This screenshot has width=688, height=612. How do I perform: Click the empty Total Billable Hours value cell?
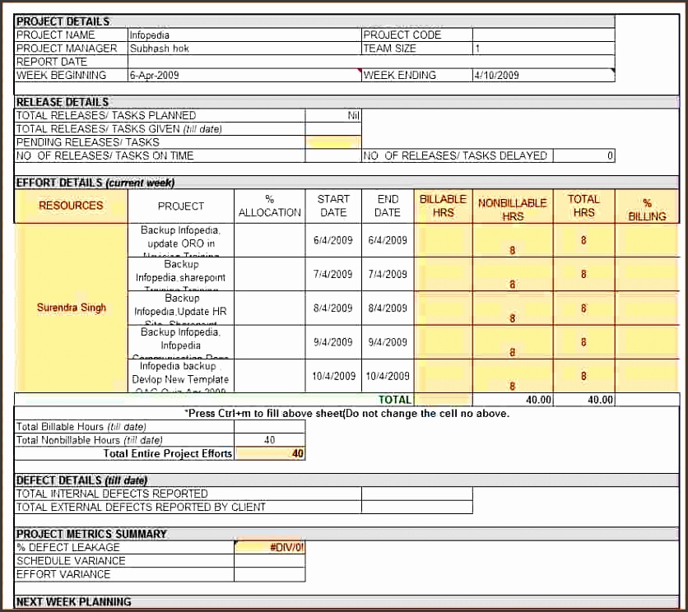point(270,427)
